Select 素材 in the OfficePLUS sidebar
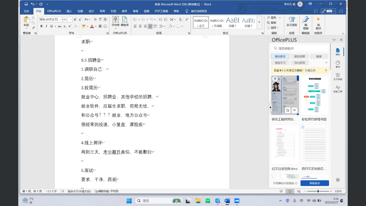 [x=338, y=64]
